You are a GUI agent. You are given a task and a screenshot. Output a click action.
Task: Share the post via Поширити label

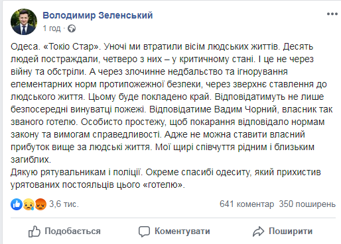[x=291, y=231]
